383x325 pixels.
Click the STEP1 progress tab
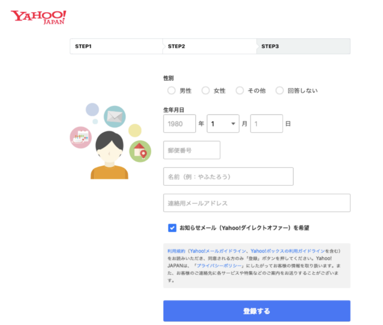(116, 46)
